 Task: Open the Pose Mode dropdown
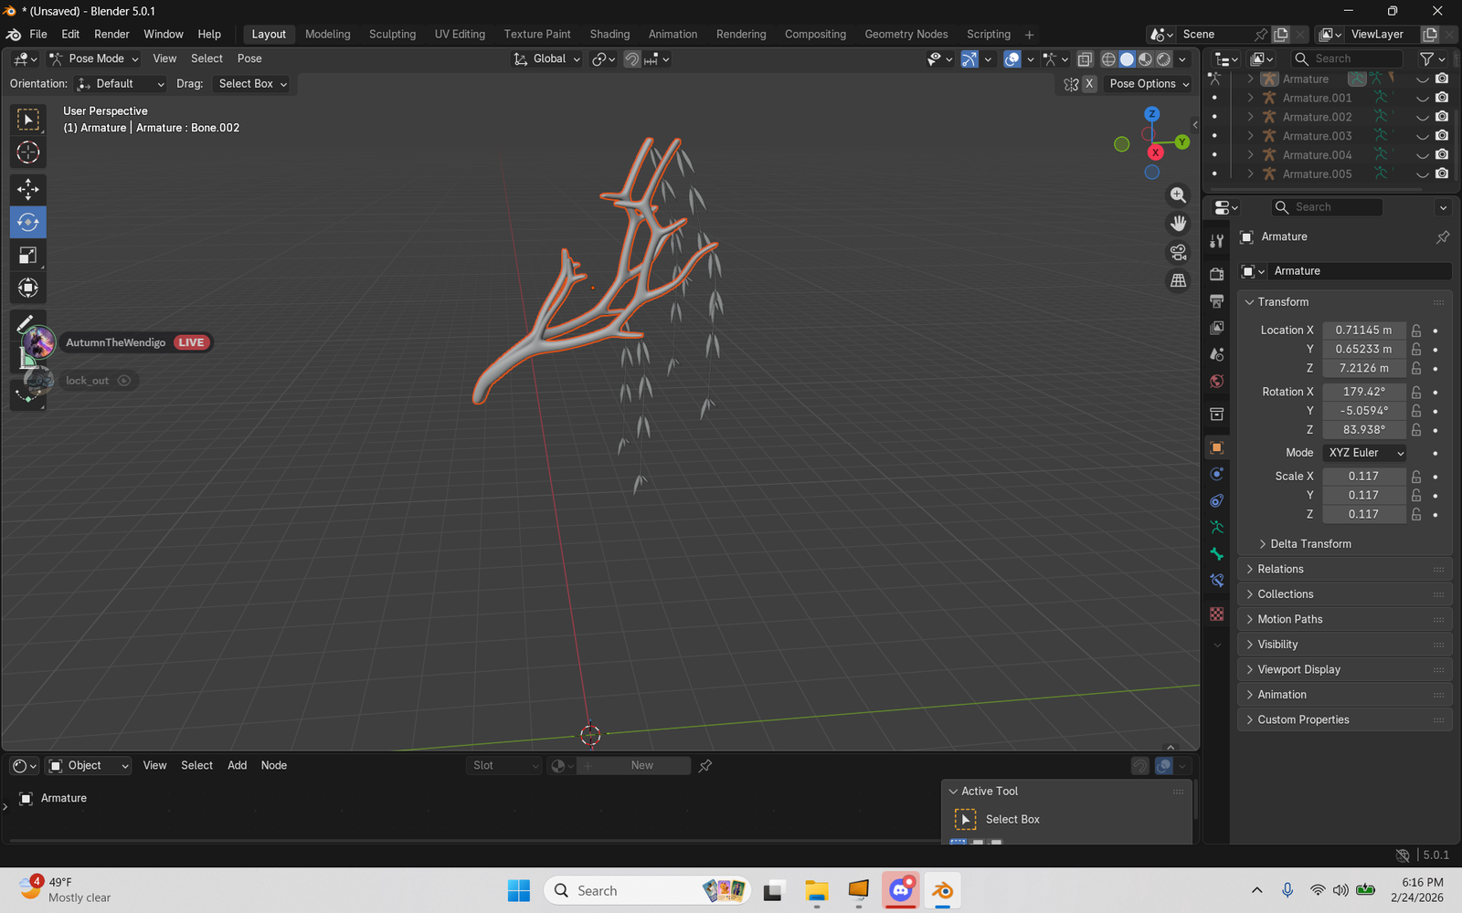click(94, 58)
